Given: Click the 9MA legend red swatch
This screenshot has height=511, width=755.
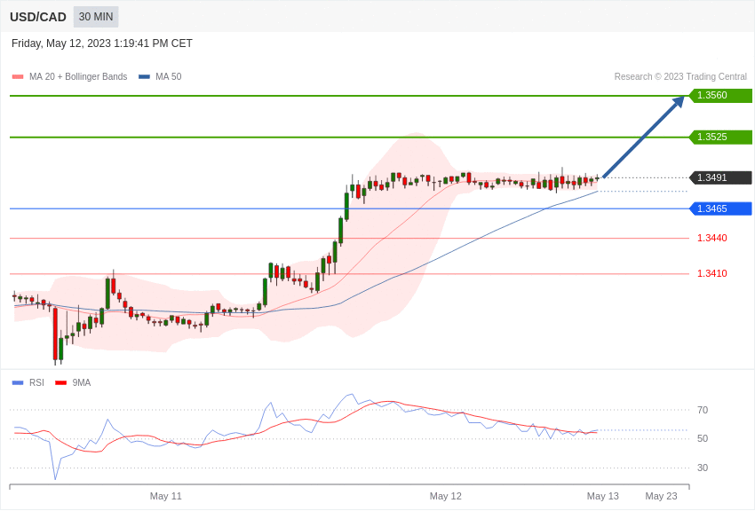Looking at the screenshot, I should point(61,382).
